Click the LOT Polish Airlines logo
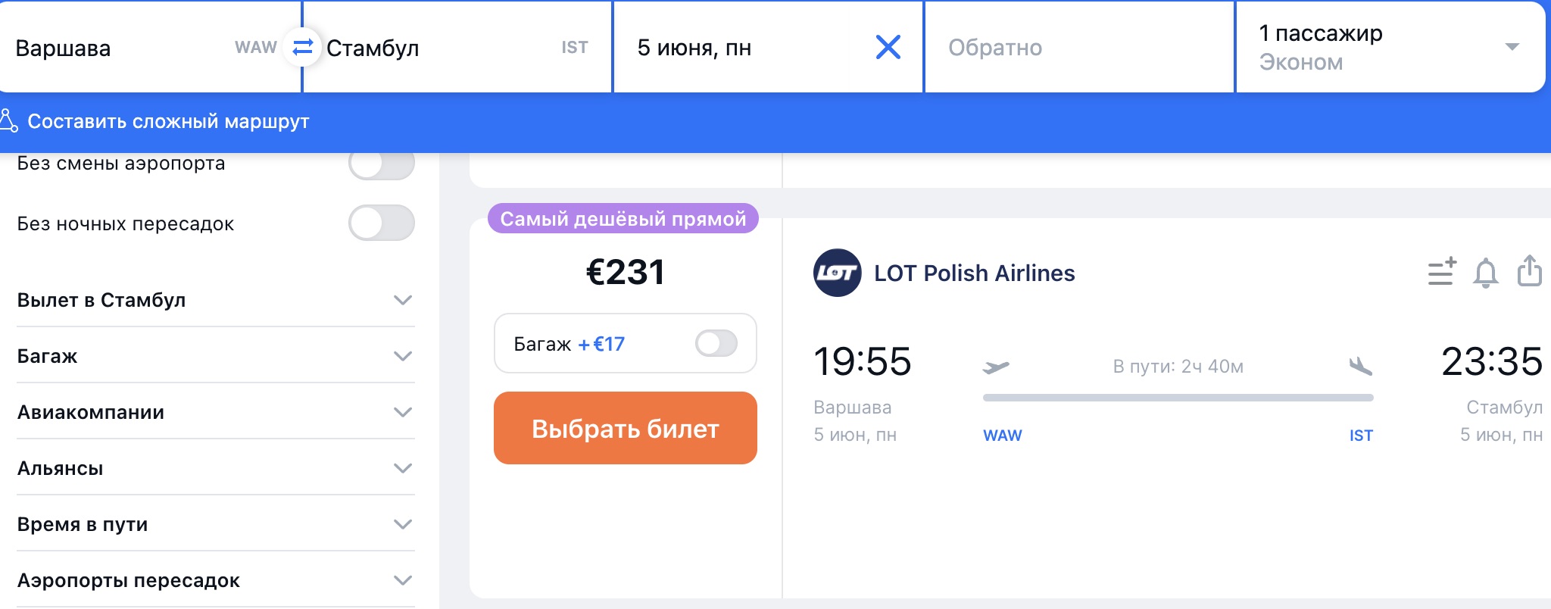Screen dimensions: 1551x609 (837, 273)
